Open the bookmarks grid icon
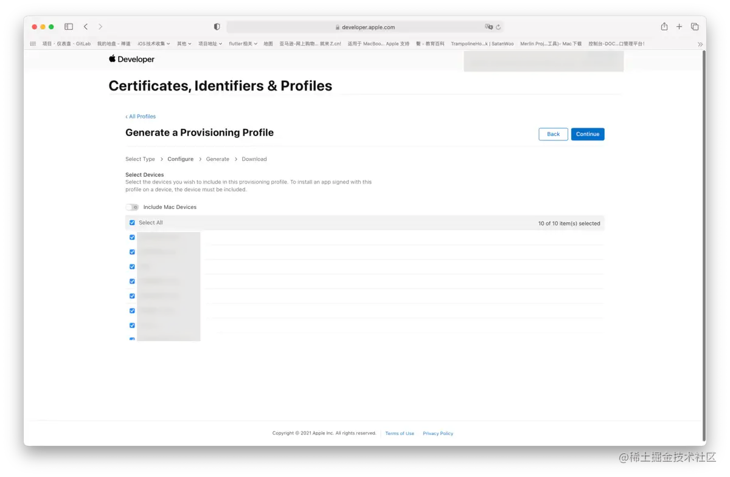Screen dimensions: 730x477 point(33,44)
